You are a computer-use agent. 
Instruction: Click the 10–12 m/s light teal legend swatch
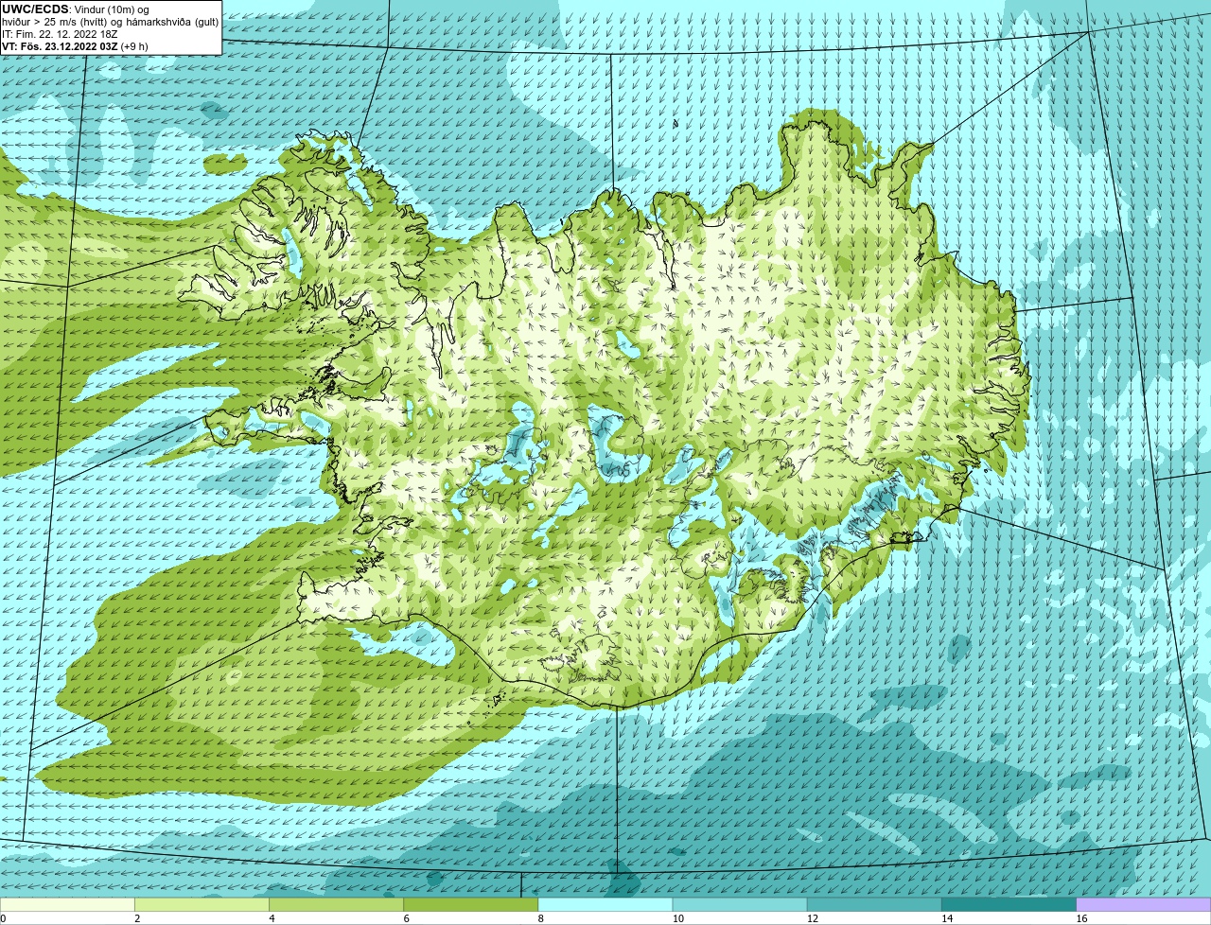pyautogui.click(x=740, y=904)
